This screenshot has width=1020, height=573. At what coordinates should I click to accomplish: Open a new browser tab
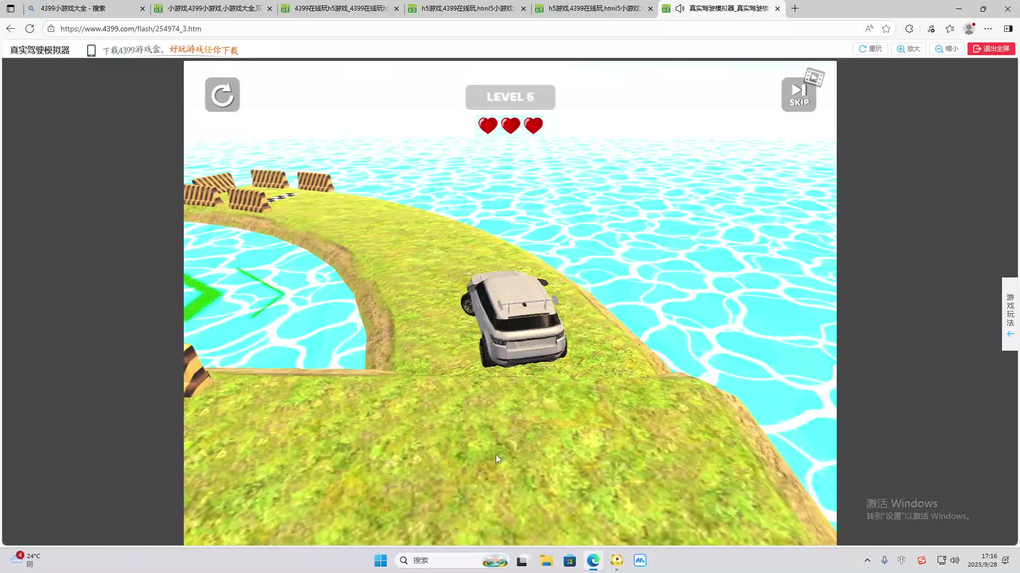pyautogui.click(x=795, y=8)
